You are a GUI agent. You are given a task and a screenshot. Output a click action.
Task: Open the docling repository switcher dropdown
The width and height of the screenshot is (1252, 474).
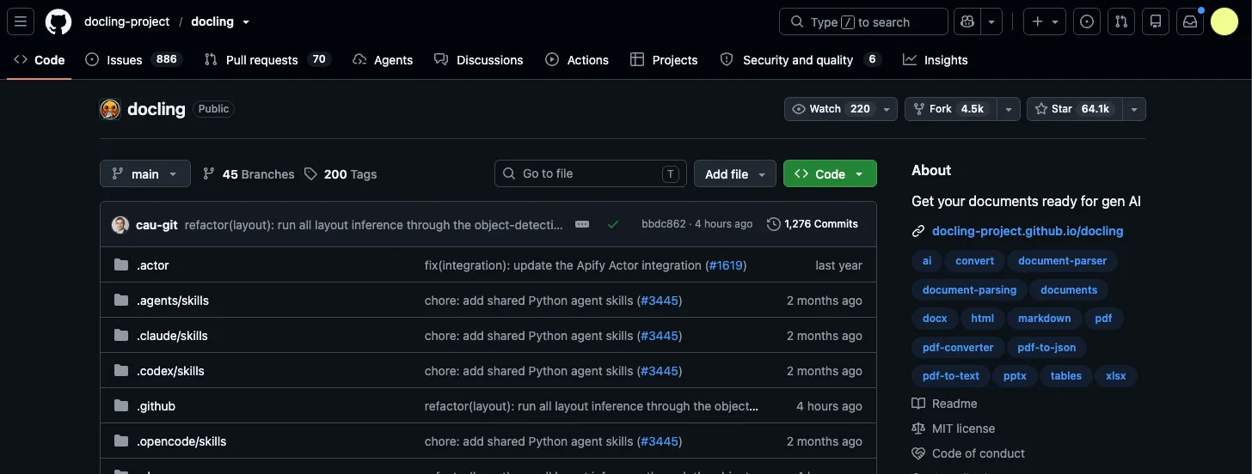246,22
